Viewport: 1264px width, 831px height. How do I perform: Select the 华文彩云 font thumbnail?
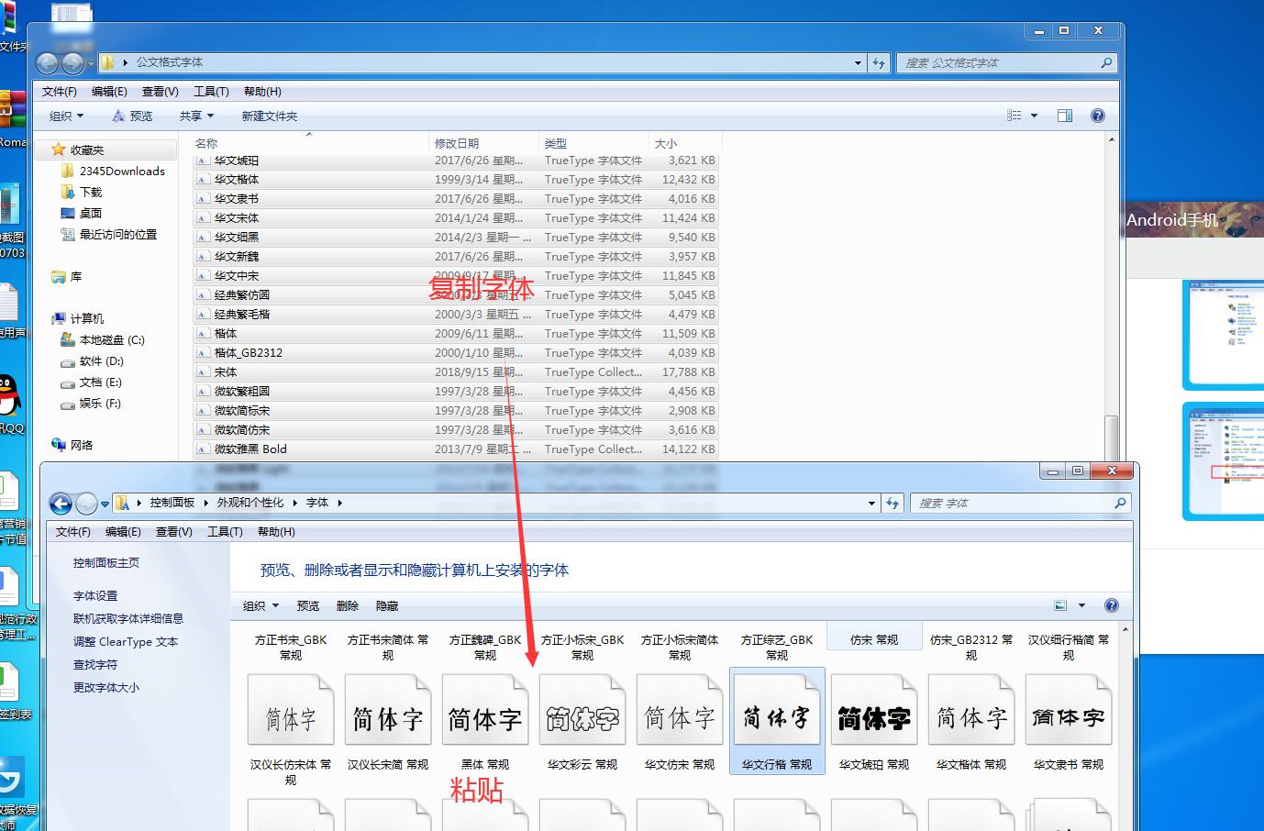[x=582, y=709]
